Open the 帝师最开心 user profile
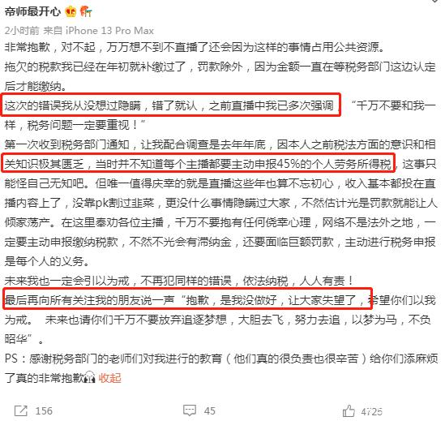The height and width of the screenshot is (421, 445). click(x=32, y=11)
